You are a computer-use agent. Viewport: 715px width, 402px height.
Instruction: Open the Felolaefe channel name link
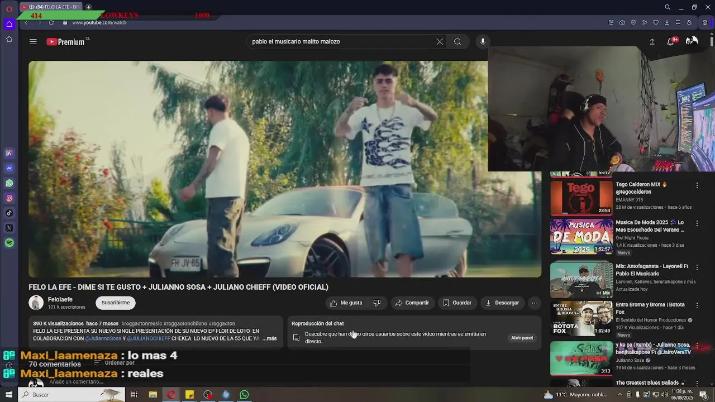point(60,299)
